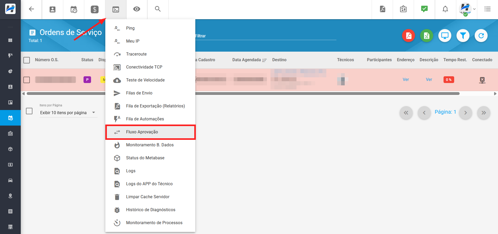Tick the checkbox of the service order row
This screenshot has height=234, width=498.
pos(27,80)
